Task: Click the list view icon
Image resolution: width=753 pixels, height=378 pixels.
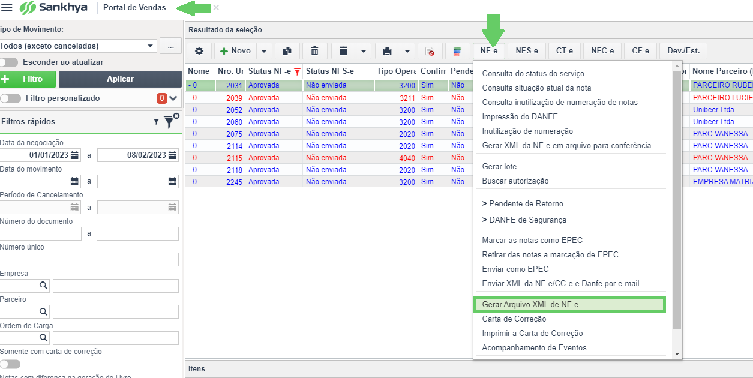Action: [343, 51]
